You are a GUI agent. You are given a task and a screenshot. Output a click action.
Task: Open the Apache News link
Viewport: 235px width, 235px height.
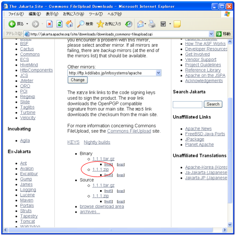[198, 129]
